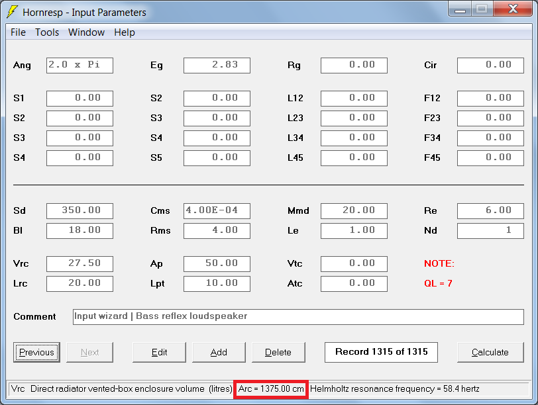Image resolution: width=538 pixels, height=405 pixels.
Task: Select the Rg input field
Action: [354, 66]
